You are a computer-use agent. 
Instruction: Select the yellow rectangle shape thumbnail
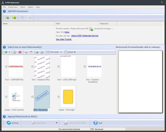tap(68, 97)
